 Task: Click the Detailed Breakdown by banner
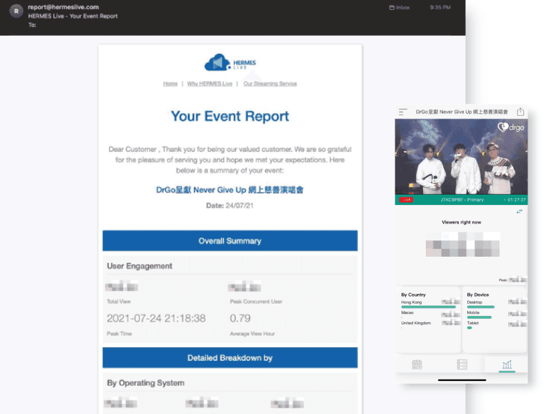click(230, 357)
